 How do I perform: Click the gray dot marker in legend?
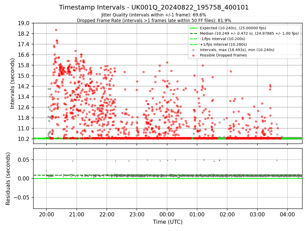tap(194, 50)
